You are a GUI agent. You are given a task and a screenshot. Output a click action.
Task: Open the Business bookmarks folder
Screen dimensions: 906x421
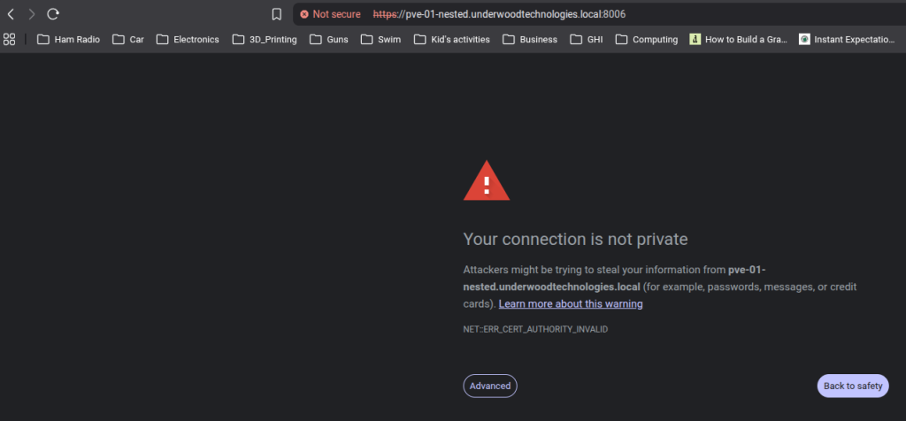pos(530,39)
